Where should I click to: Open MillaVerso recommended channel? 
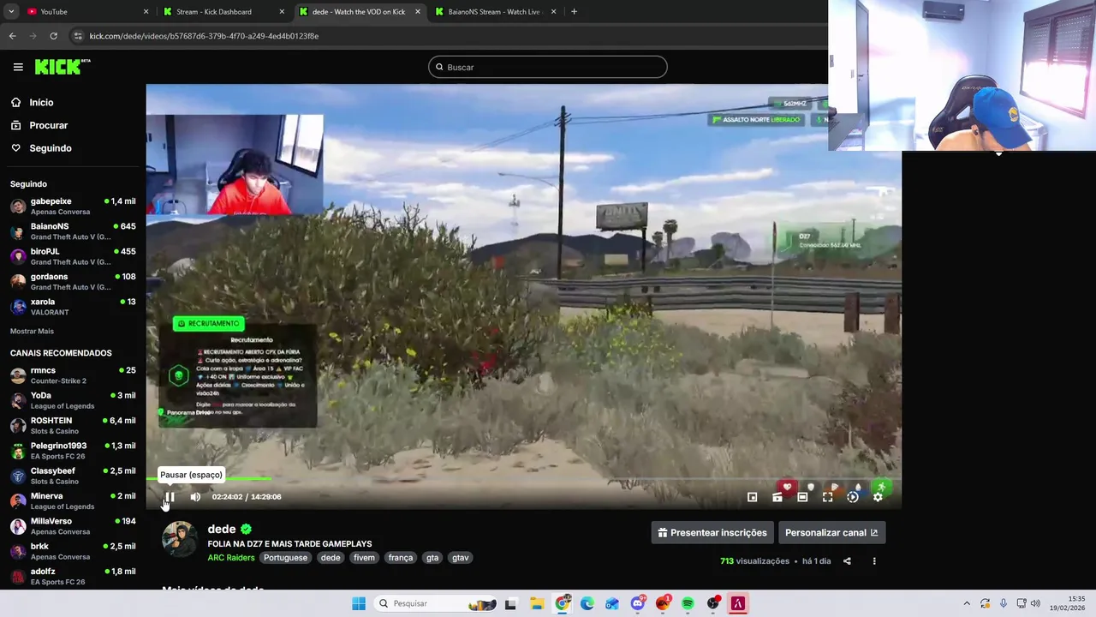pos(73,526)
